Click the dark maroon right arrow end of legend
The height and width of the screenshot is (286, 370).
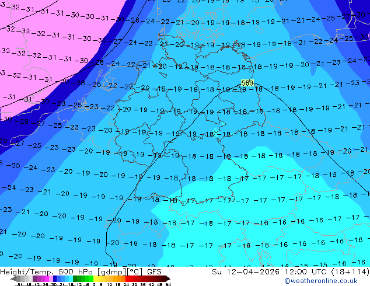point(168,278)
